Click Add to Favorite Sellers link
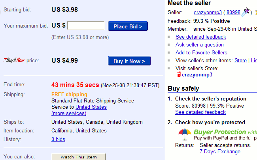 coord(201,52)
